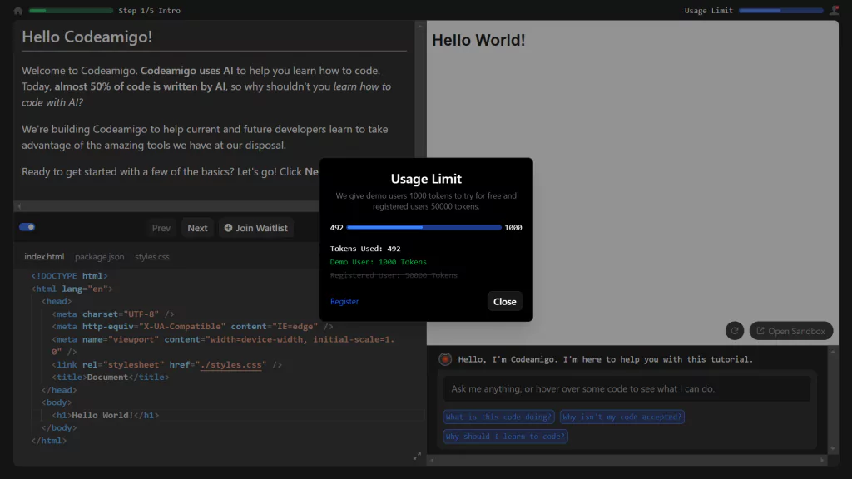Open the index.html file tab
Image resolution: width=852 pixels, height=479 pixels.
tap(44, 256)
